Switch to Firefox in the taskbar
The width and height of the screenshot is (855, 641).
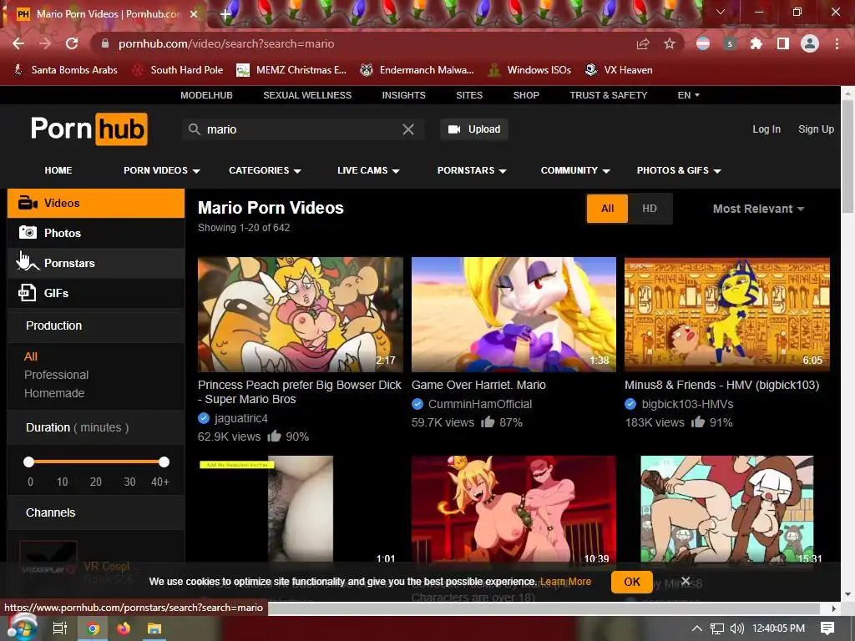pos(124,628)
